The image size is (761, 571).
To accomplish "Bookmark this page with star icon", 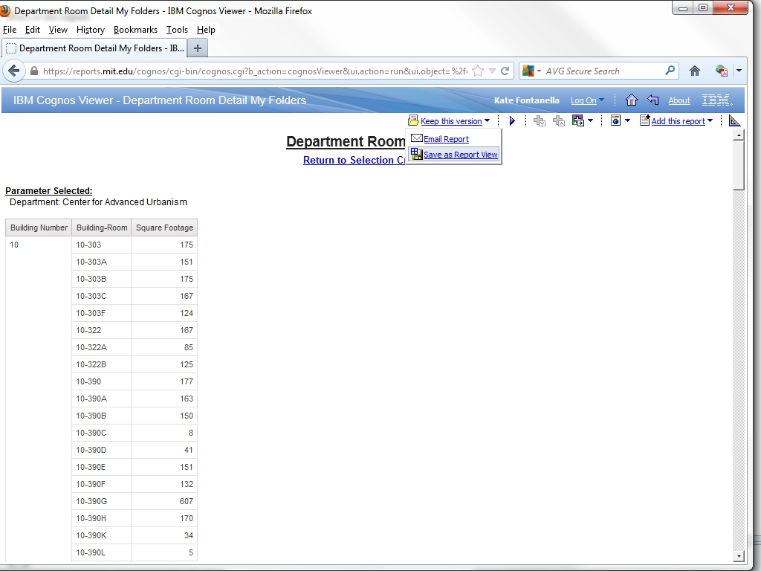I will point(478,71).
